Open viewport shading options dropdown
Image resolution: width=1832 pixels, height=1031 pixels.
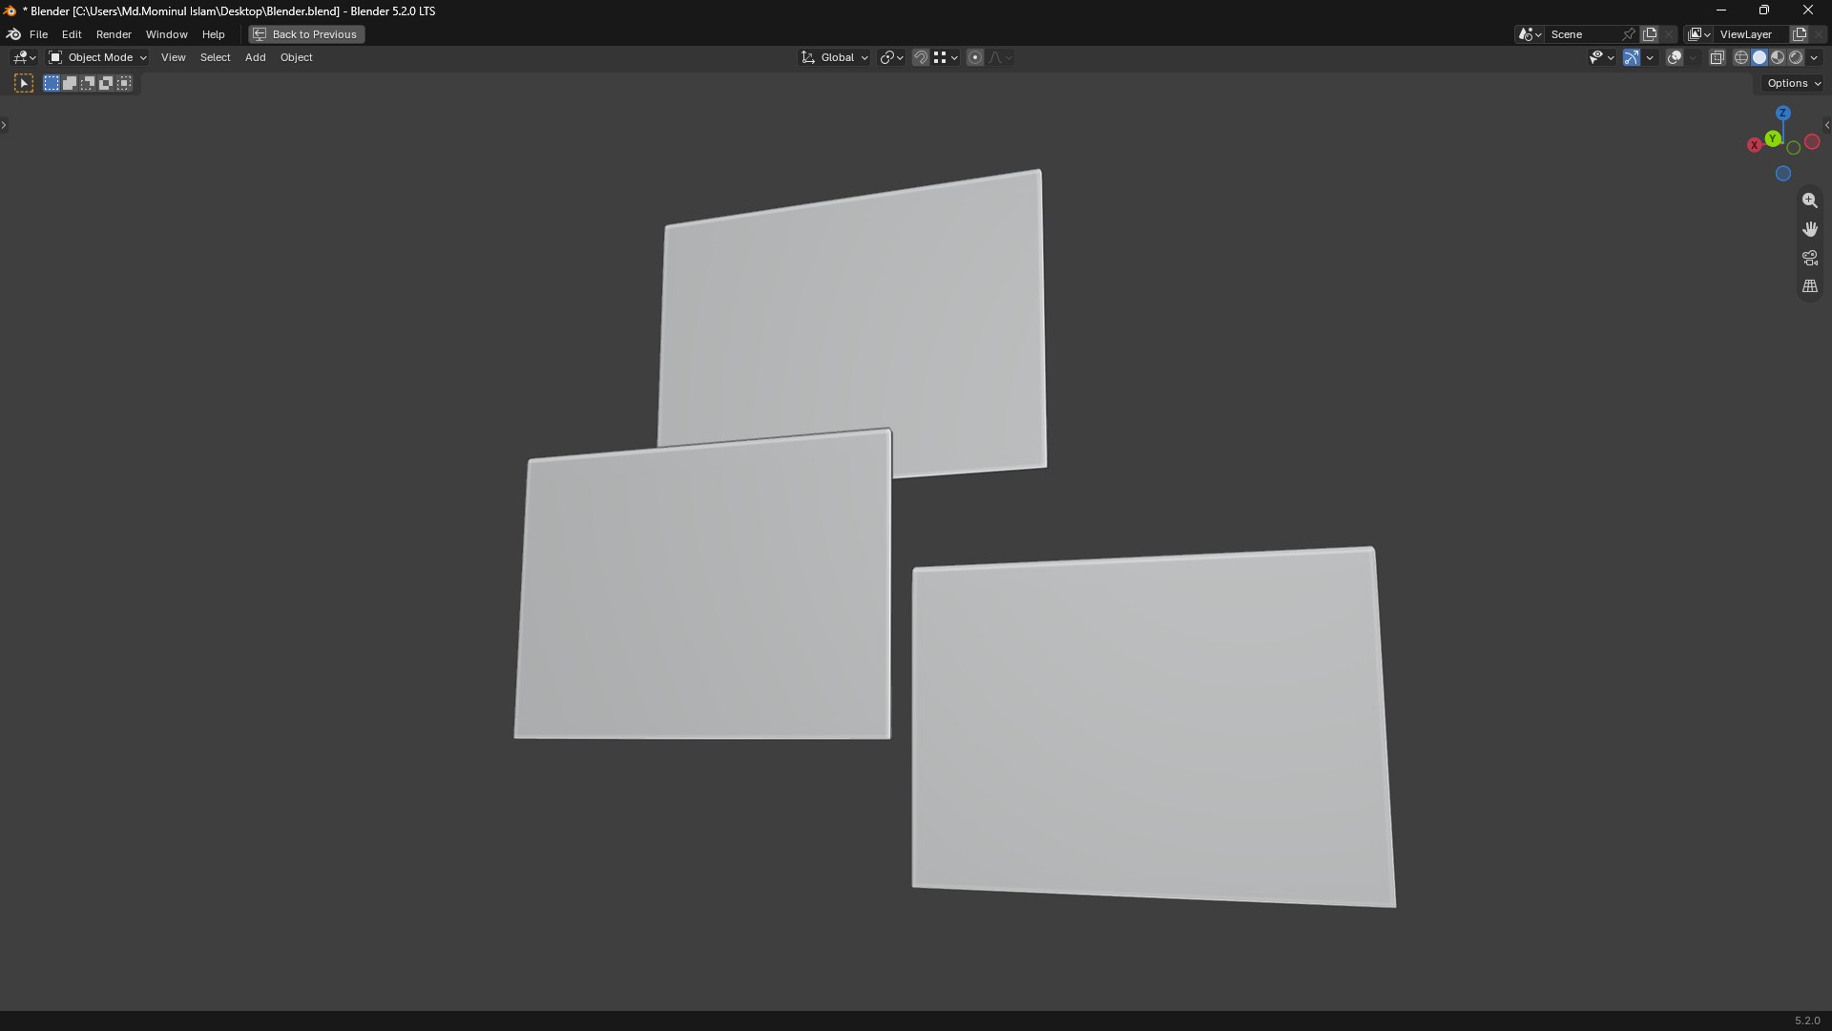point(1815,58)
